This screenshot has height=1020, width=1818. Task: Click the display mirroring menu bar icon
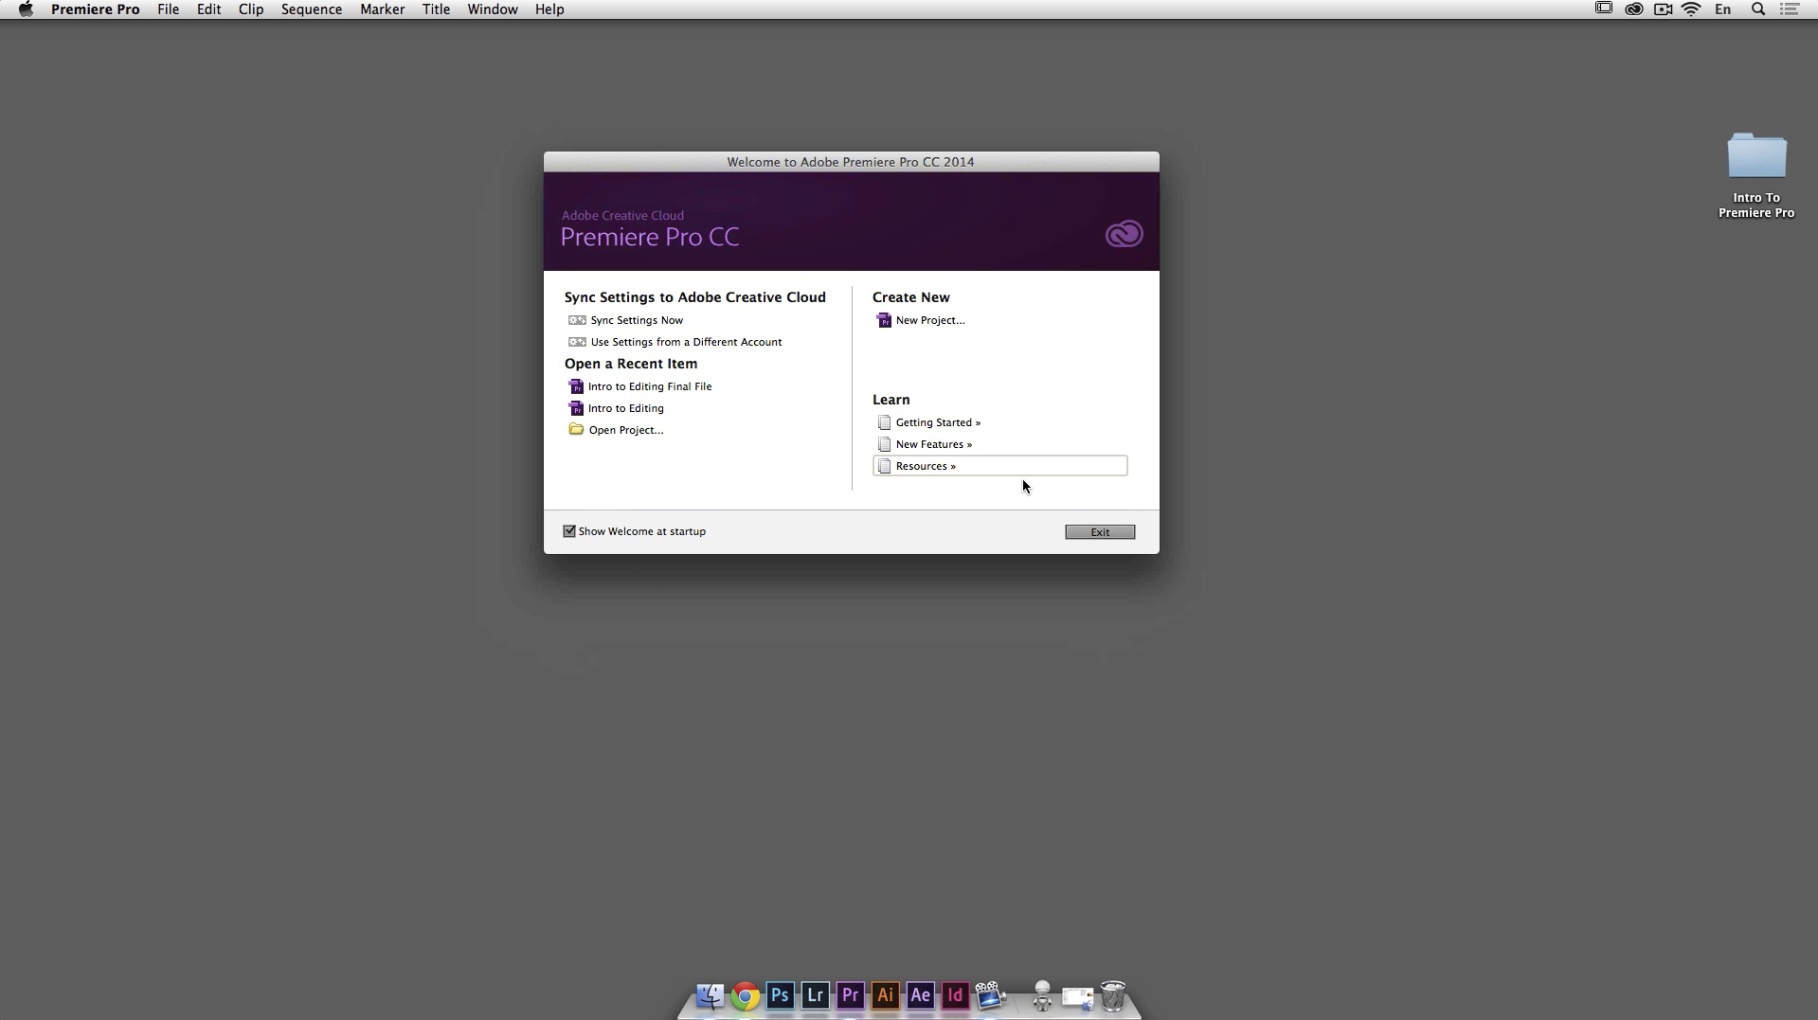tap(1604, 9)
